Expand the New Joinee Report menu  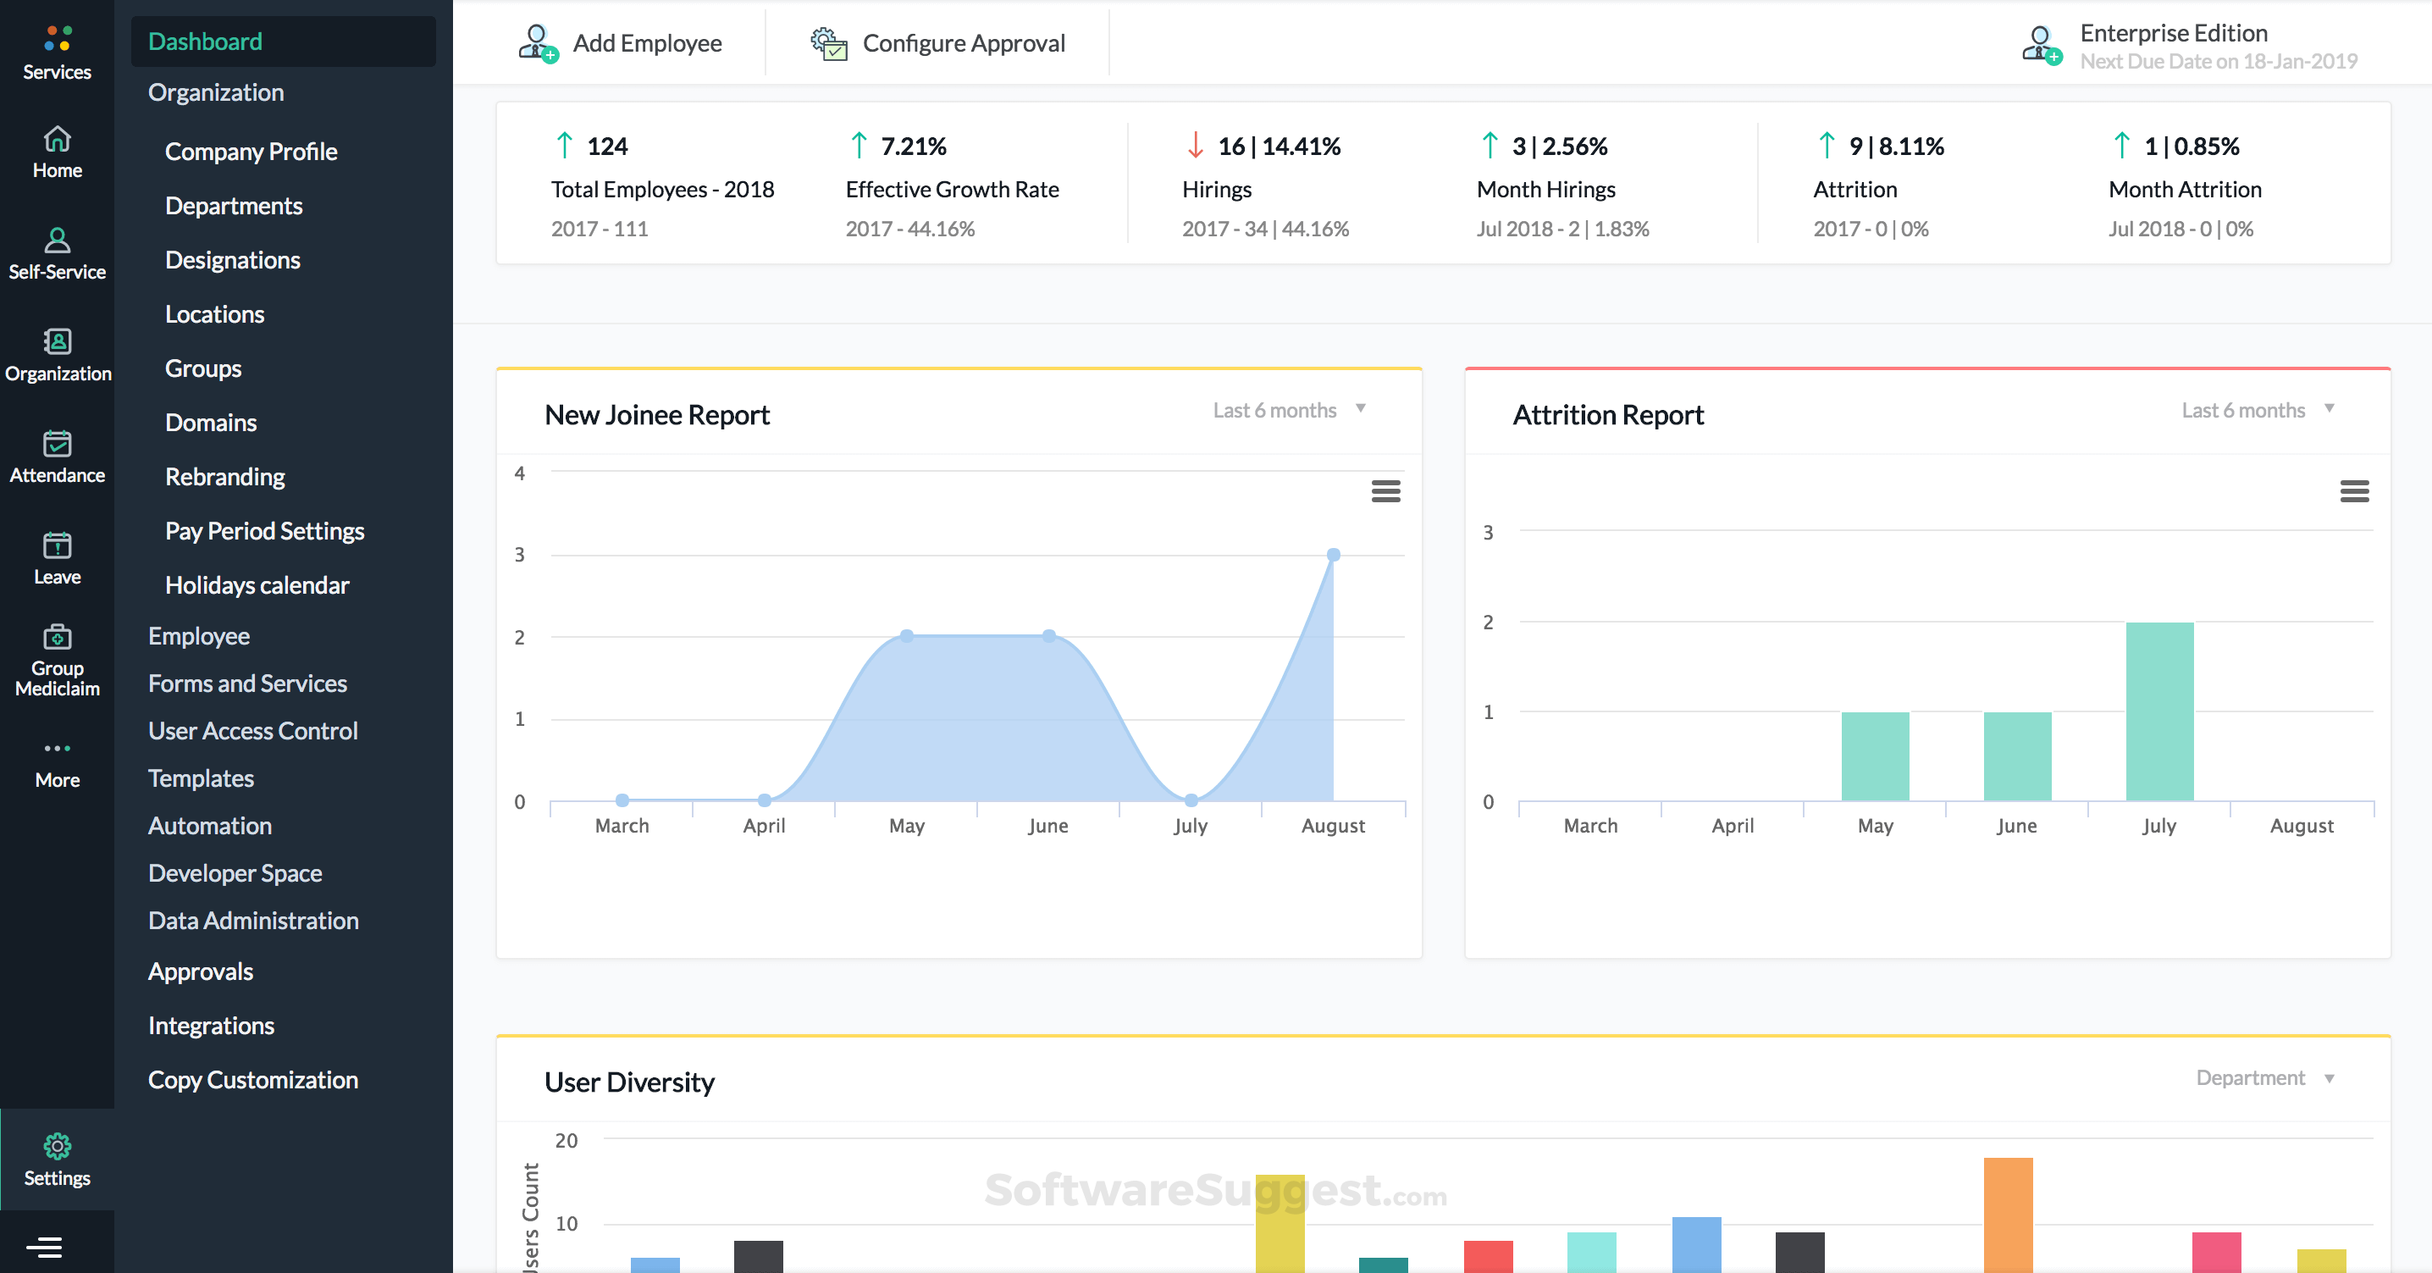click(1385, 491)
